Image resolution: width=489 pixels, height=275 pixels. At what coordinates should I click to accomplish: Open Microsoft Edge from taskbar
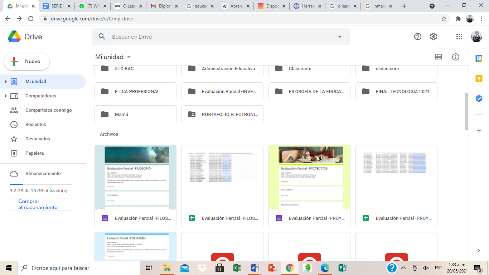coord(325,268)
